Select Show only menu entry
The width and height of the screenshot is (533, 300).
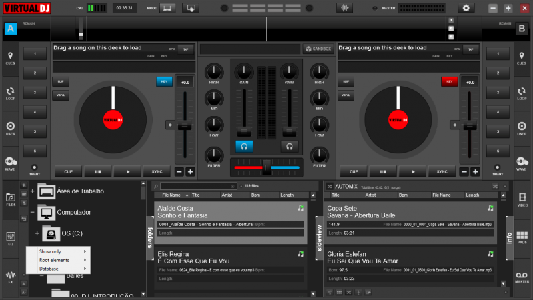click(x=58, y=251)
